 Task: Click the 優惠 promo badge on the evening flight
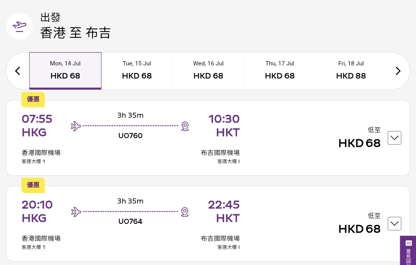click(x=33, y=185)
